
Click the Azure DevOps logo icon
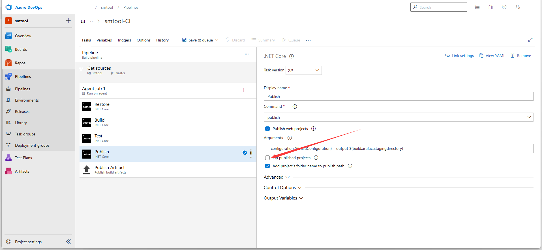tap(9, 7)
